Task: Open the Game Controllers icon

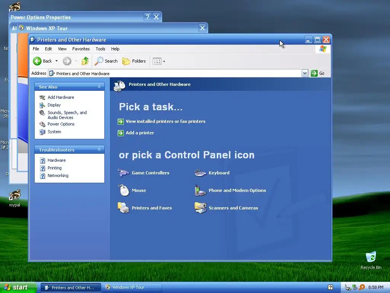Action: point(123,173)
